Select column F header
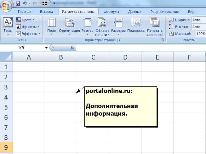The height and width of the screenshot is (154, 206). click(189, 57)
